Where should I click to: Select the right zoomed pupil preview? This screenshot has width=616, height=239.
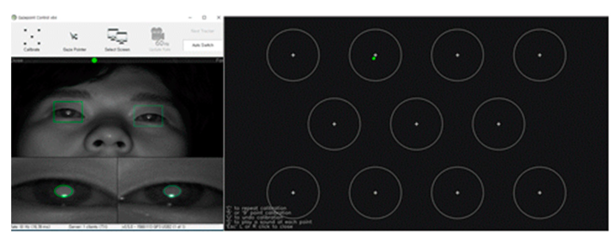(172, 191)
